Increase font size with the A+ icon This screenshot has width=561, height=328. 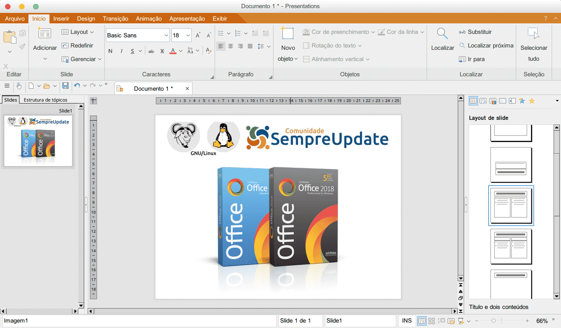pyautogui.click(x=198, y=35)
